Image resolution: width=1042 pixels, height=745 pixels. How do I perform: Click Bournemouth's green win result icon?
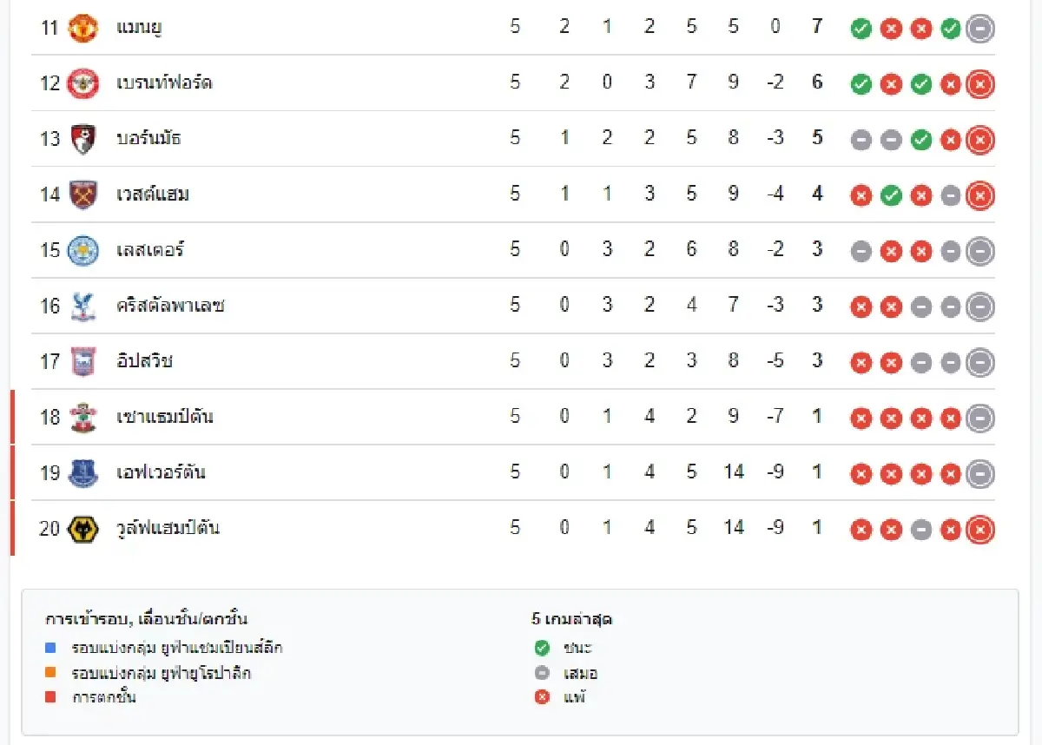click(x=921, y=140)
